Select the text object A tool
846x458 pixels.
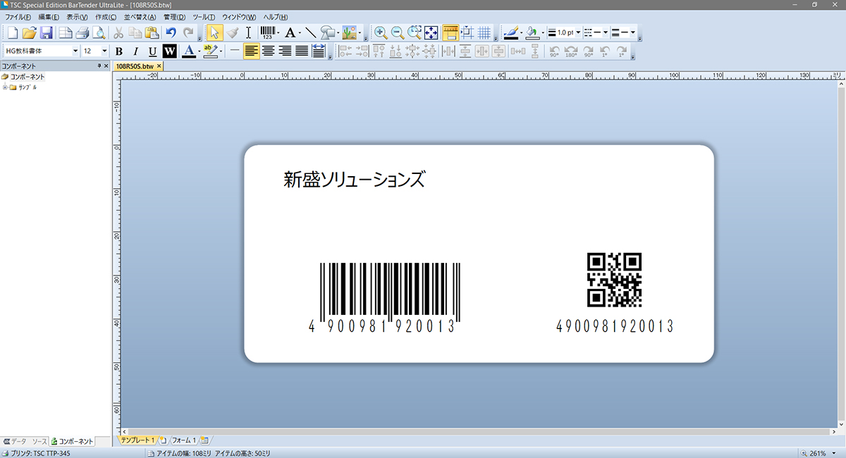(290, 32)
